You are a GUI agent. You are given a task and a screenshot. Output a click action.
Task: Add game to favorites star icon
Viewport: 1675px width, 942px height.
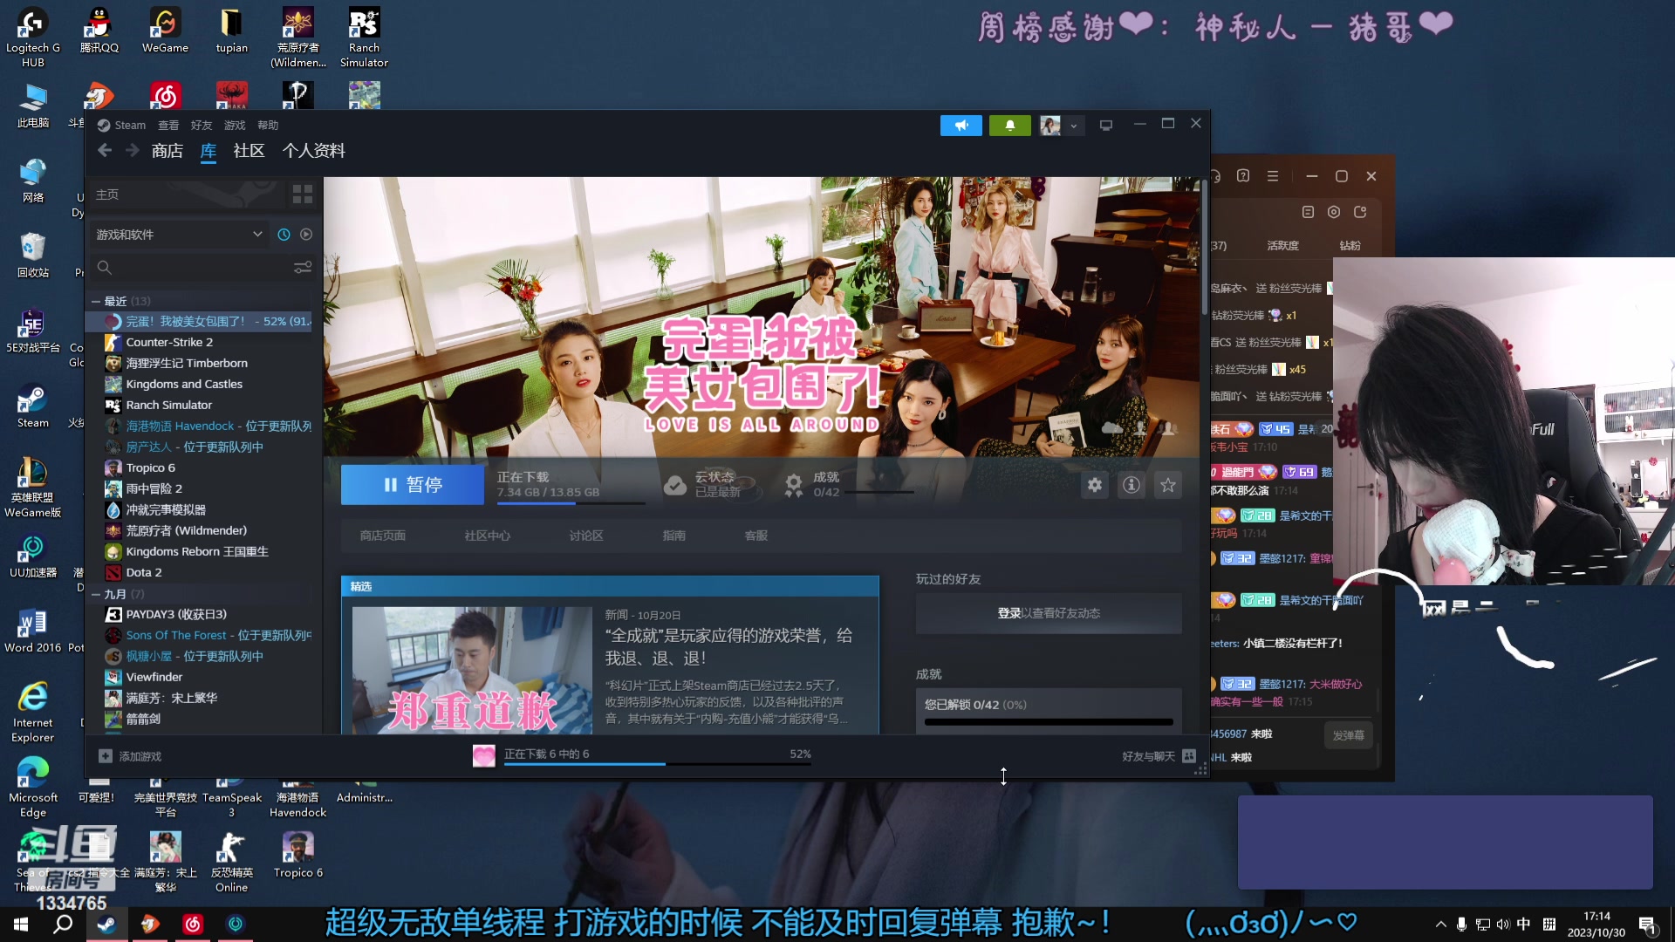click(1167, 485)
